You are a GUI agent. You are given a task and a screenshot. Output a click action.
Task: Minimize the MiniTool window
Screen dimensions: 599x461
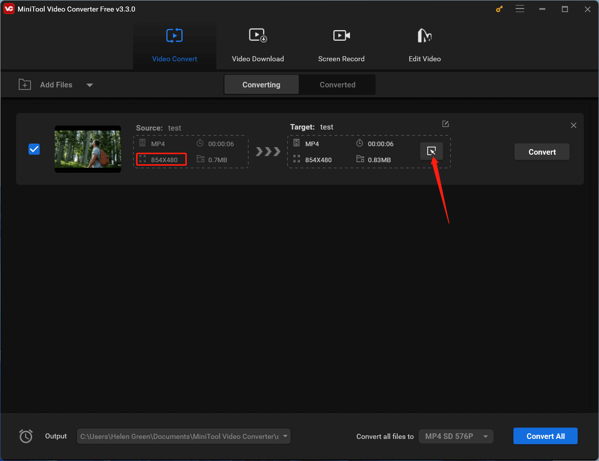(x=542, y=9)
